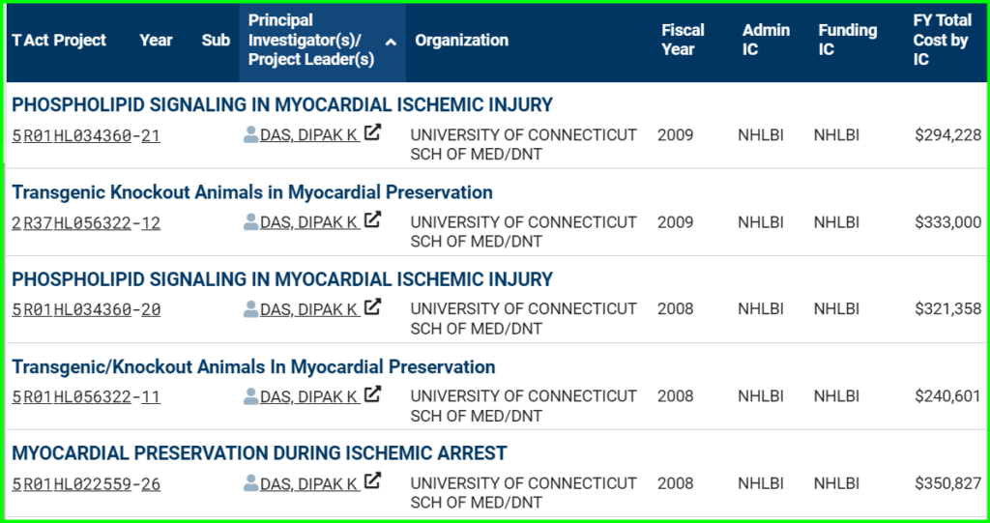
Task: Sort by Funding IC column header
Action: click(x=847, y=40)
